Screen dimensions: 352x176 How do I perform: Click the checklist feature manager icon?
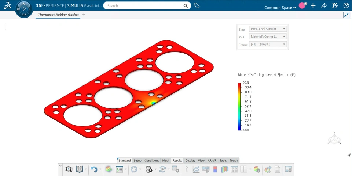(x=120, y=169)
